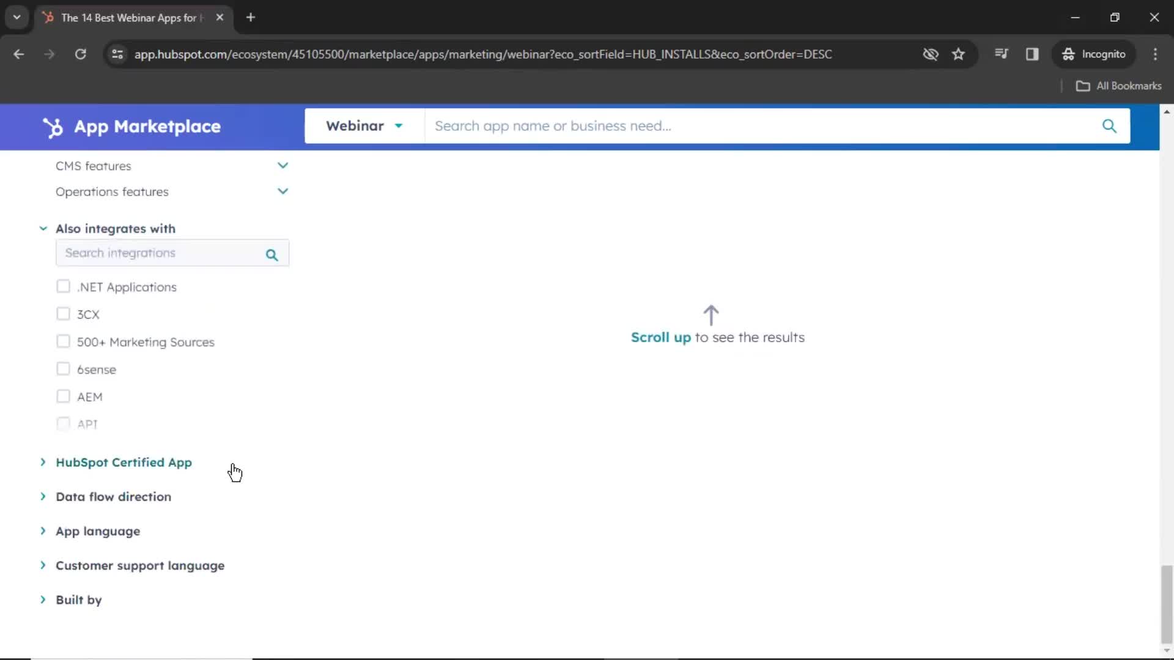Screen dimensions: 1174x660
Task: Click the HubSpot App Marketplace logo icon
Action: (53, 127)
